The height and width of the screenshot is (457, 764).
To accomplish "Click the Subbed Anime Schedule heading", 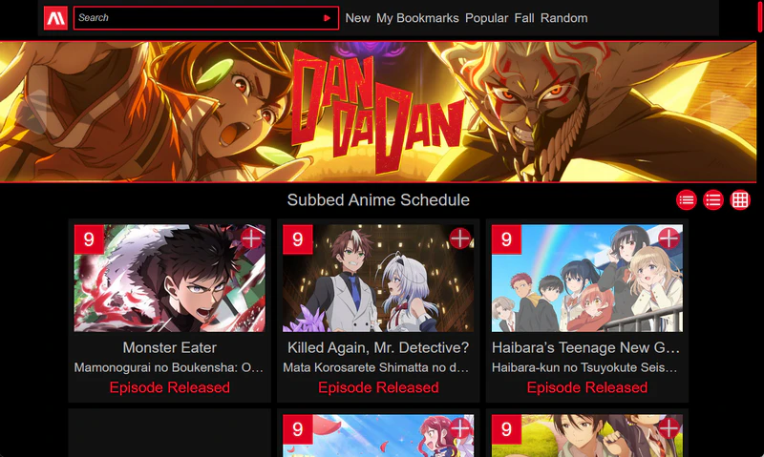I will [378, 200].
